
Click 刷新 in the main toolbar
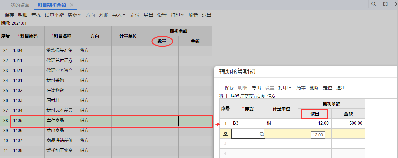coord(193,15)
